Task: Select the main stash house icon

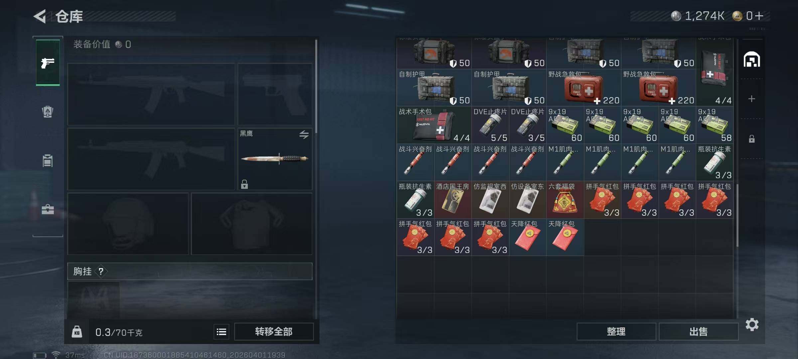Action: (752, 60)
